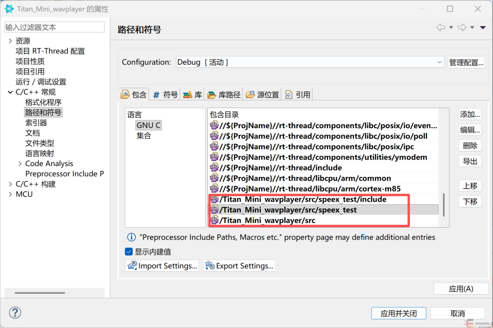
Task: Open the back history dropdown arrow
Action: point(451,28)
